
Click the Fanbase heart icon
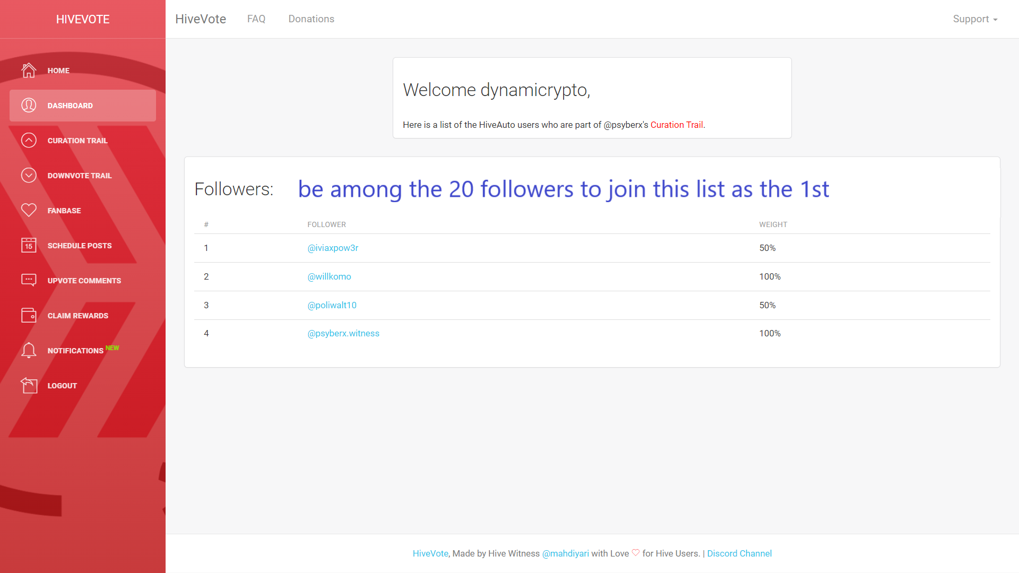tap(29, 210)
